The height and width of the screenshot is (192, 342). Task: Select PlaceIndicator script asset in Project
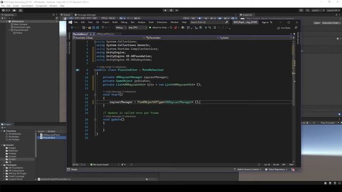click(48, 138)
